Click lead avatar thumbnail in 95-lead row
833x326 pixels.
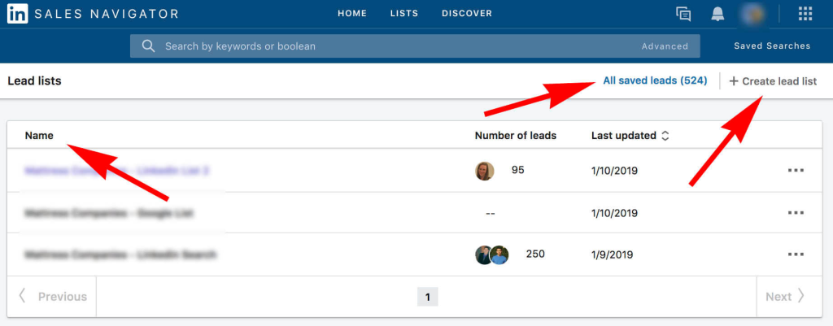pos(484,171)
